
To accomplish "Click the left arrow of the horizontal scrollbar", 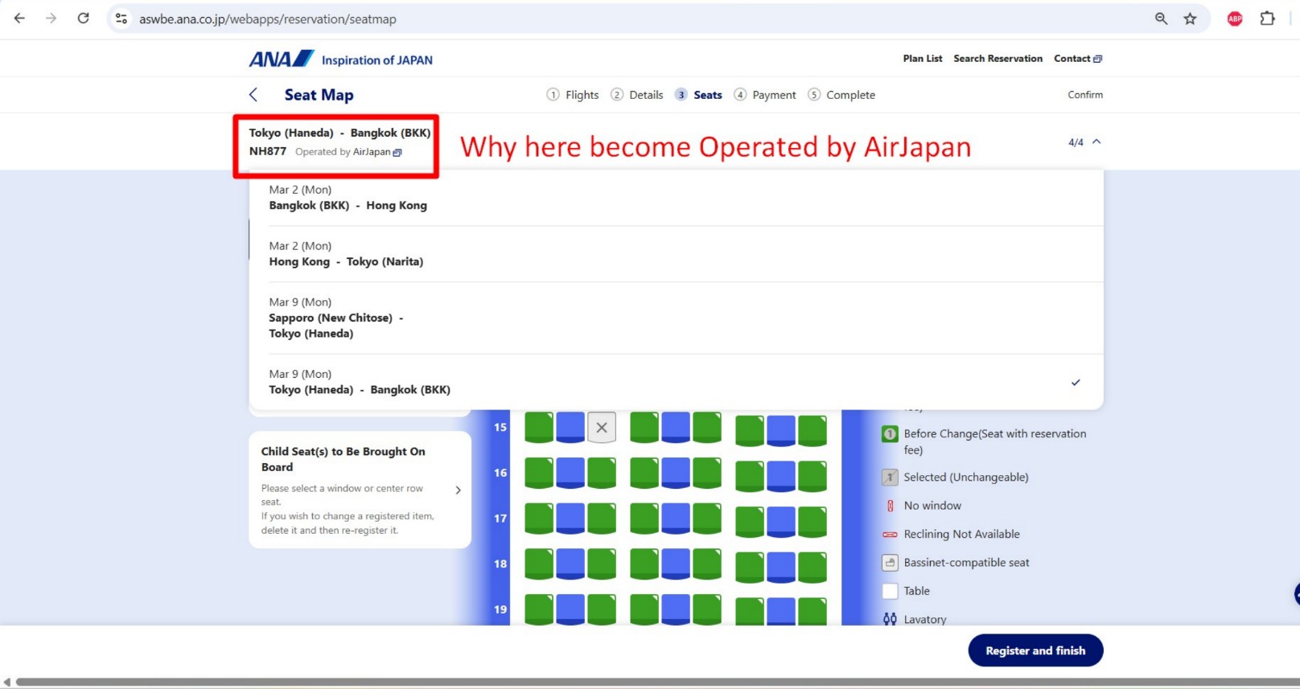I will [7, 683].
